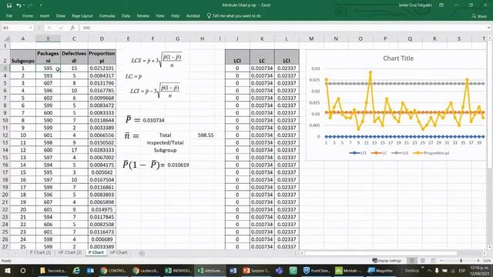493x277 pixels.
Task: Click the blue LCI legend entry
Action: coord(357,153)
